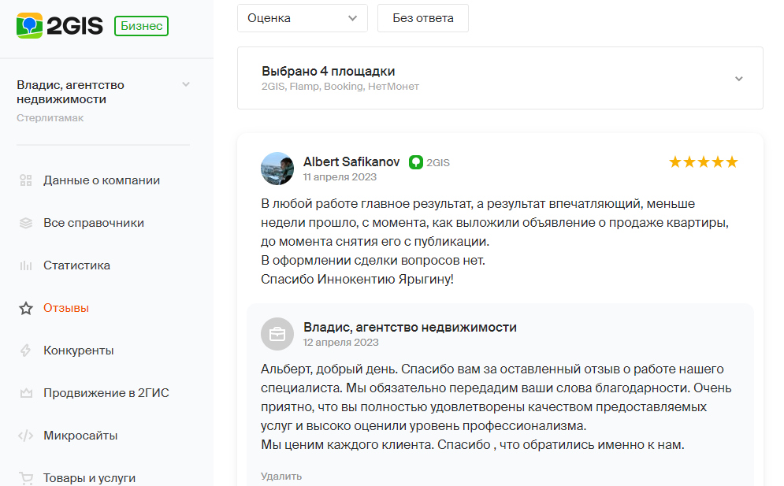Click the 2GIS logo icon

pyautogui.click(x=29, y=25)
